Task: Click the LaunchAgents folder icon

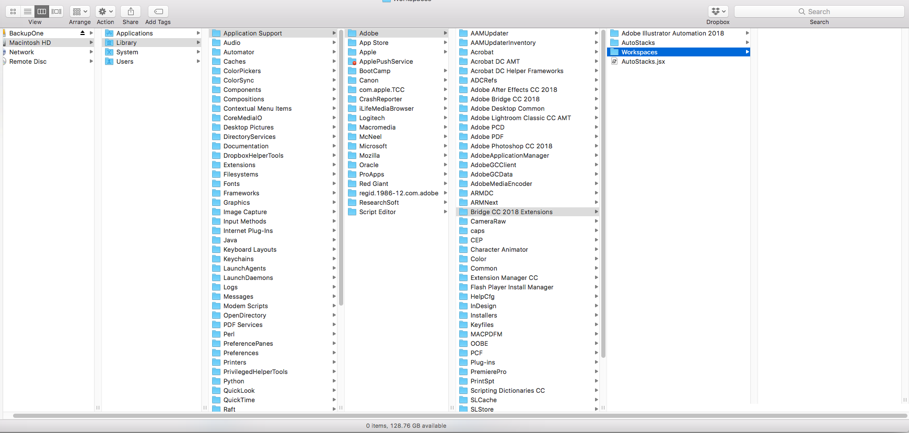Action: [x=216, y=268]
